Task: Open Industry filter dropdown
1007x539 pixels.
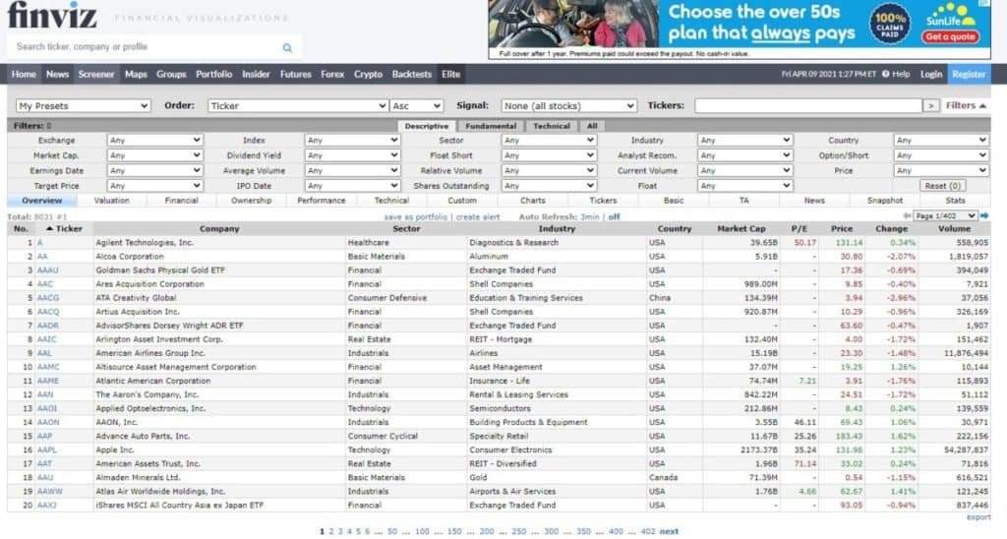Action: point(745,140)
